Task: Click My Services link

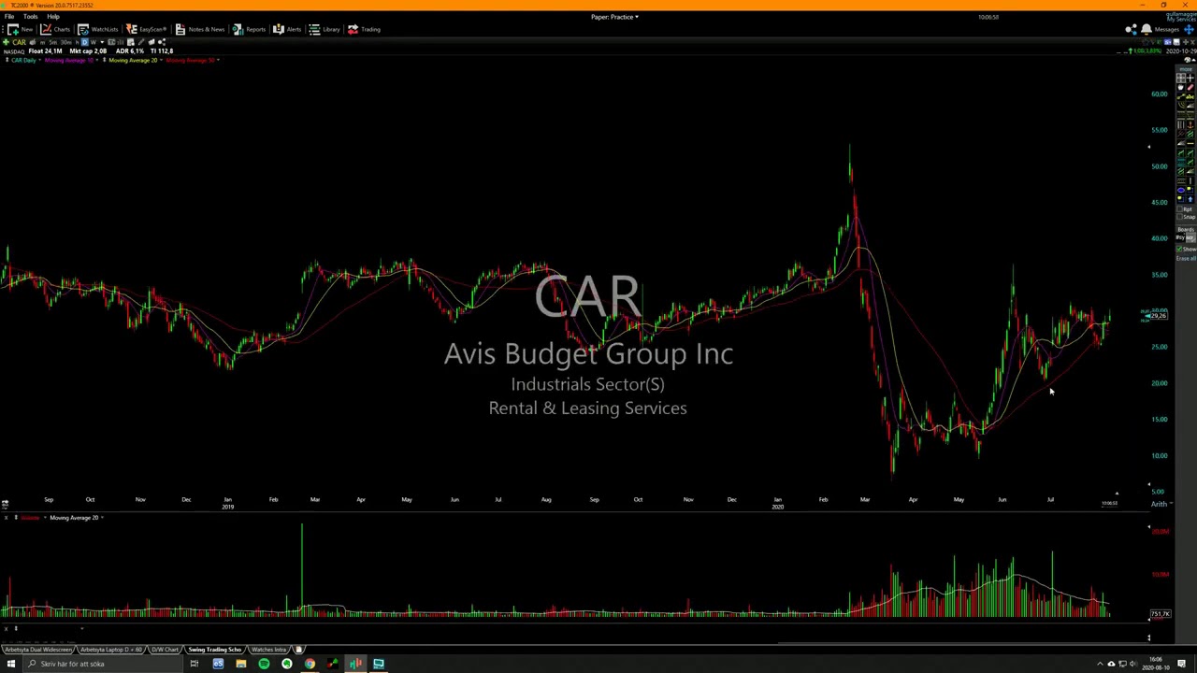Action: click(1181, 19)
